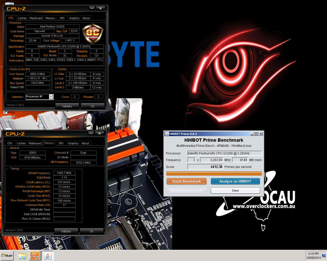Start the Quick Benchmark in HWBOT Prime
327x261 pixels.
(186, 181)
